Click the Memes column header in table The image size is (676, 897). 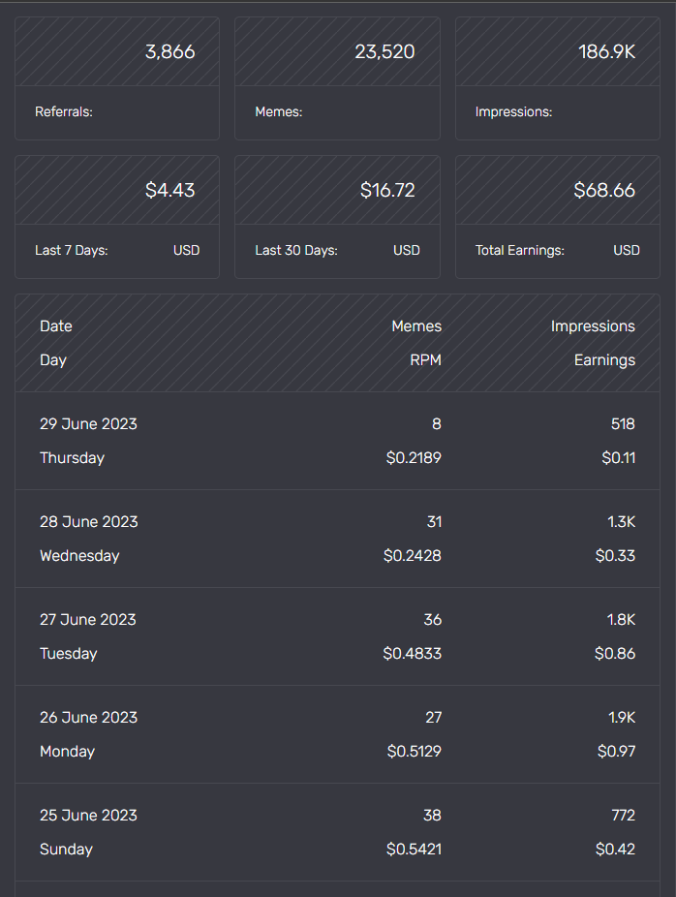pos(416,326)
